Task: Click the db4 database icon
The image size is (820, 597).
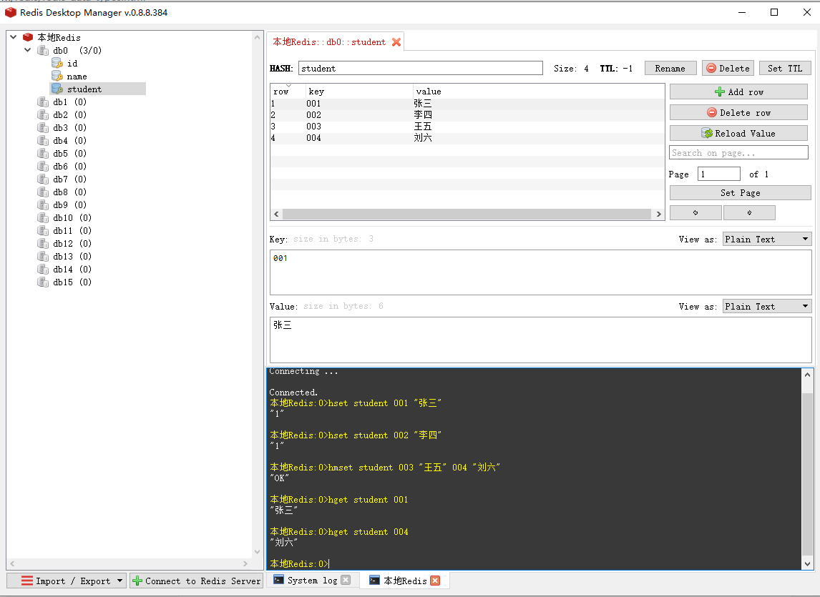Action: 43,141
